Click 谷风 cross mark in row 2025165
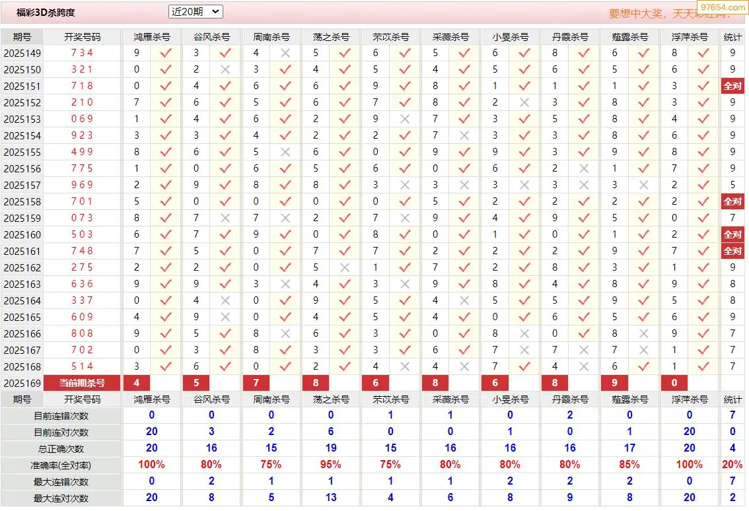Image resolution: width=749 pixels, height=511 pixels. coord(225,317)
